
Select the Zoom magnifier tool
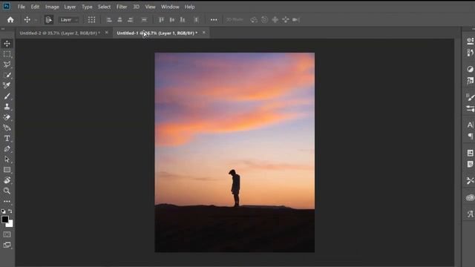[x=7, y=191]
